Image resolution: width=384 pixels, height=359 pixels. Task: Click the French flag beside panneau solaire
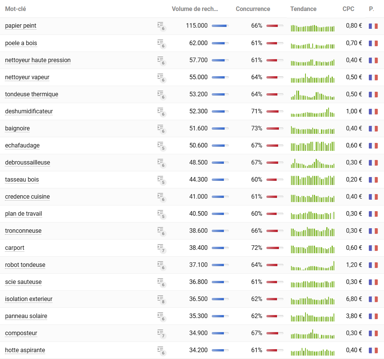click(373, 316)
